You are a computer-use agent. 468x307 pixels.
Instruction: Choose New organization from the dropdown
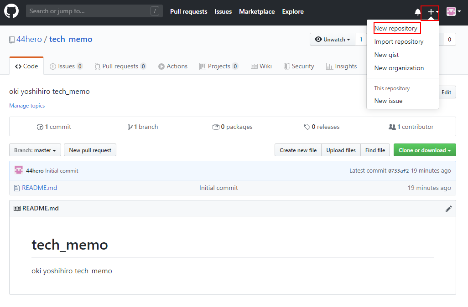(x=399, y=68)
